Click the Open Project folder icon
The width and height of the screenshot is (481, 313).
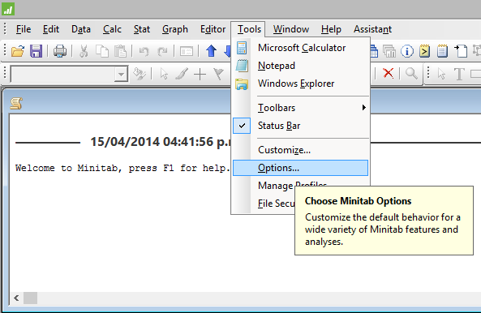tap(18, 51)
